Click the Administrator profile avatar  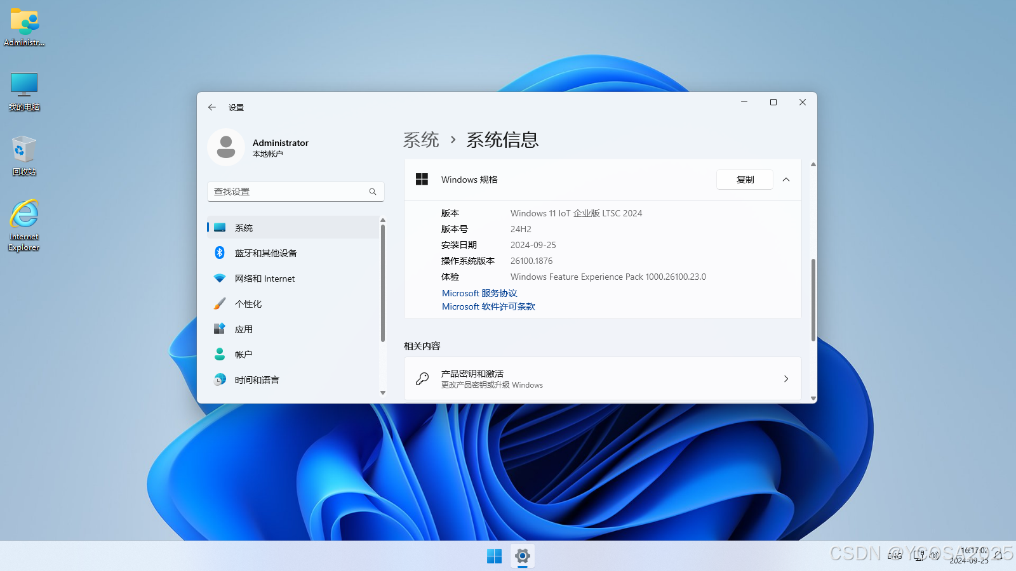point(226,147)
